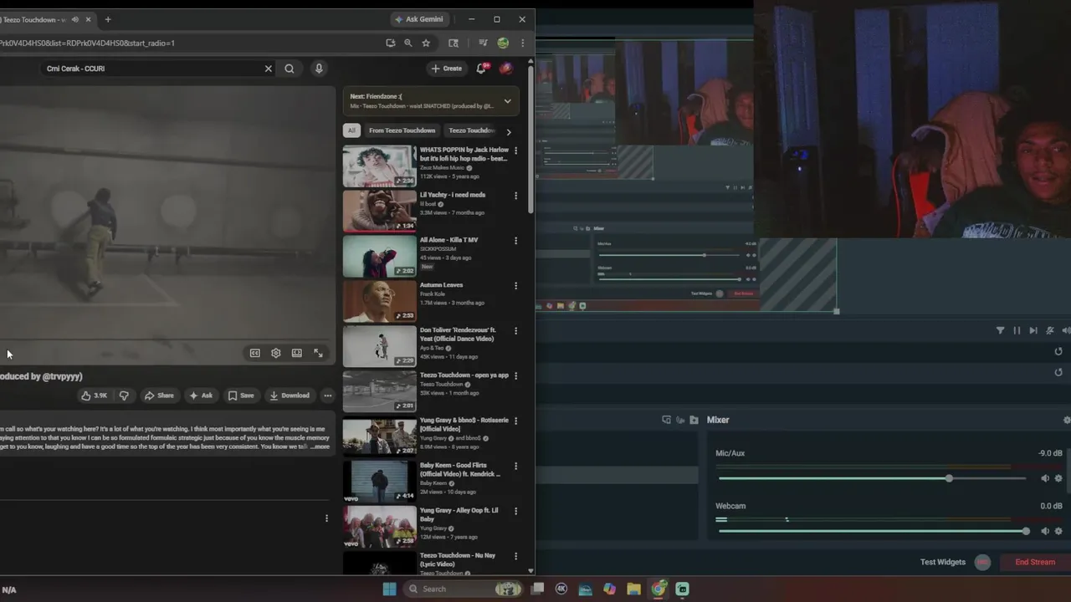Click the Download button
This screenshot has width=1071, height=602.
(x=290, y=395)
